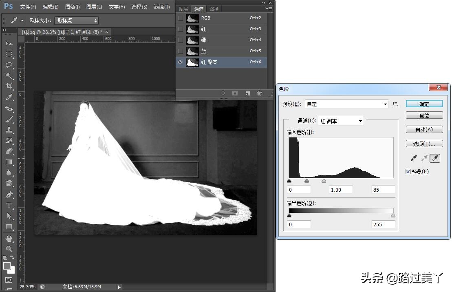Collapse the Channels panel double-arrow
452x292 pixels.
(263, 2)
